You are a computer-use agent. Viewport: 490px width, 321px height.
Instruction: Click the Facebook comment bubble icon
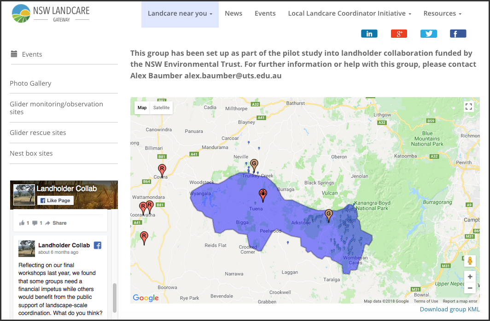pyautogui.click(x=35, y=223)
